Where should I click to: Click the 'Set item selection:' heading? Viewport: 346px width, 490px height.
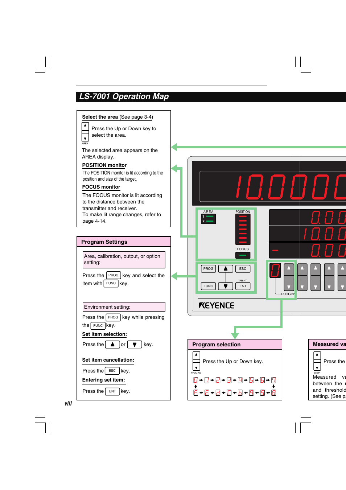point(104,334)
